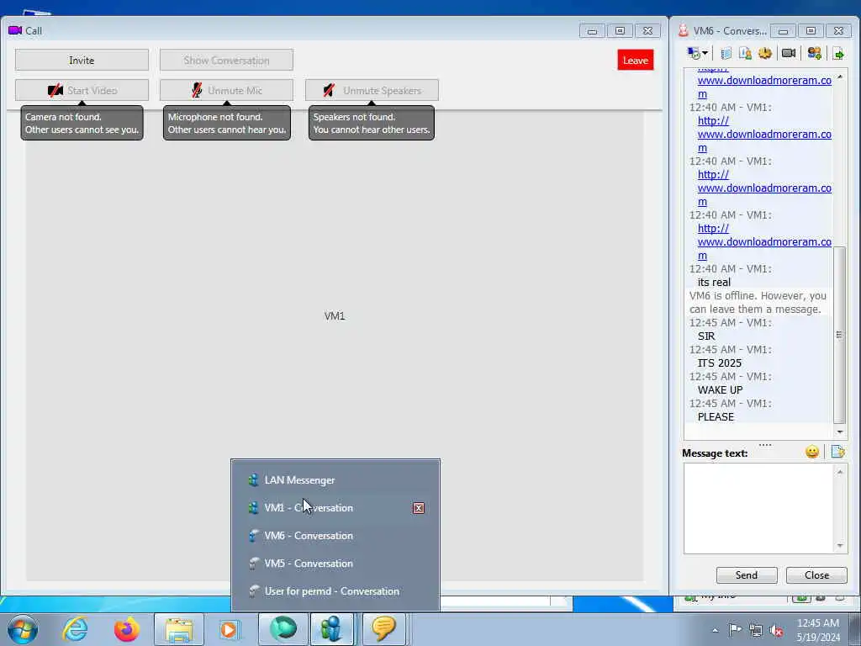Click the Close button in VM6 conversation
This screenshot has width=861, height=646.
tap(816, 575)
